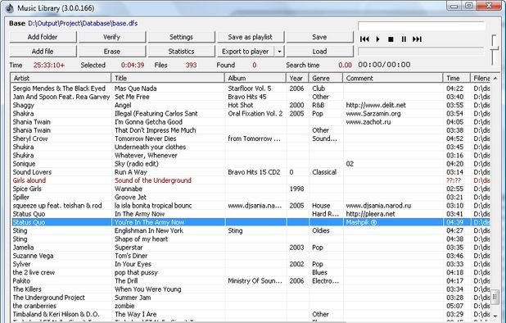Select The Underground Project Summer Jam
This screenshot has width=506, height=323.
(x=251, y=298)
